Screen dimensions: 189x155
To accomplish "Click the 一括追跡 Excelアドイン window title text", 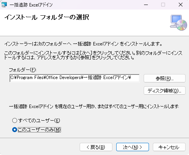I will pos(31,5).
